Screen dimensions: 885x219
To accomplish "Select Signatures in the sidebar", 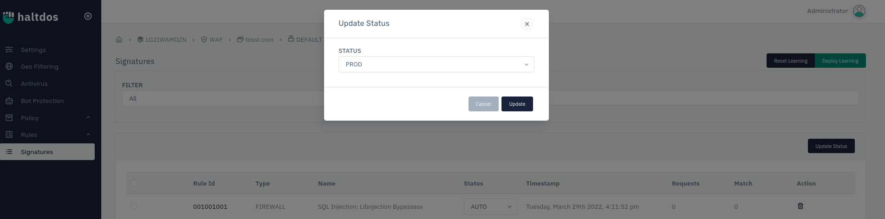I will coord(47,152).
